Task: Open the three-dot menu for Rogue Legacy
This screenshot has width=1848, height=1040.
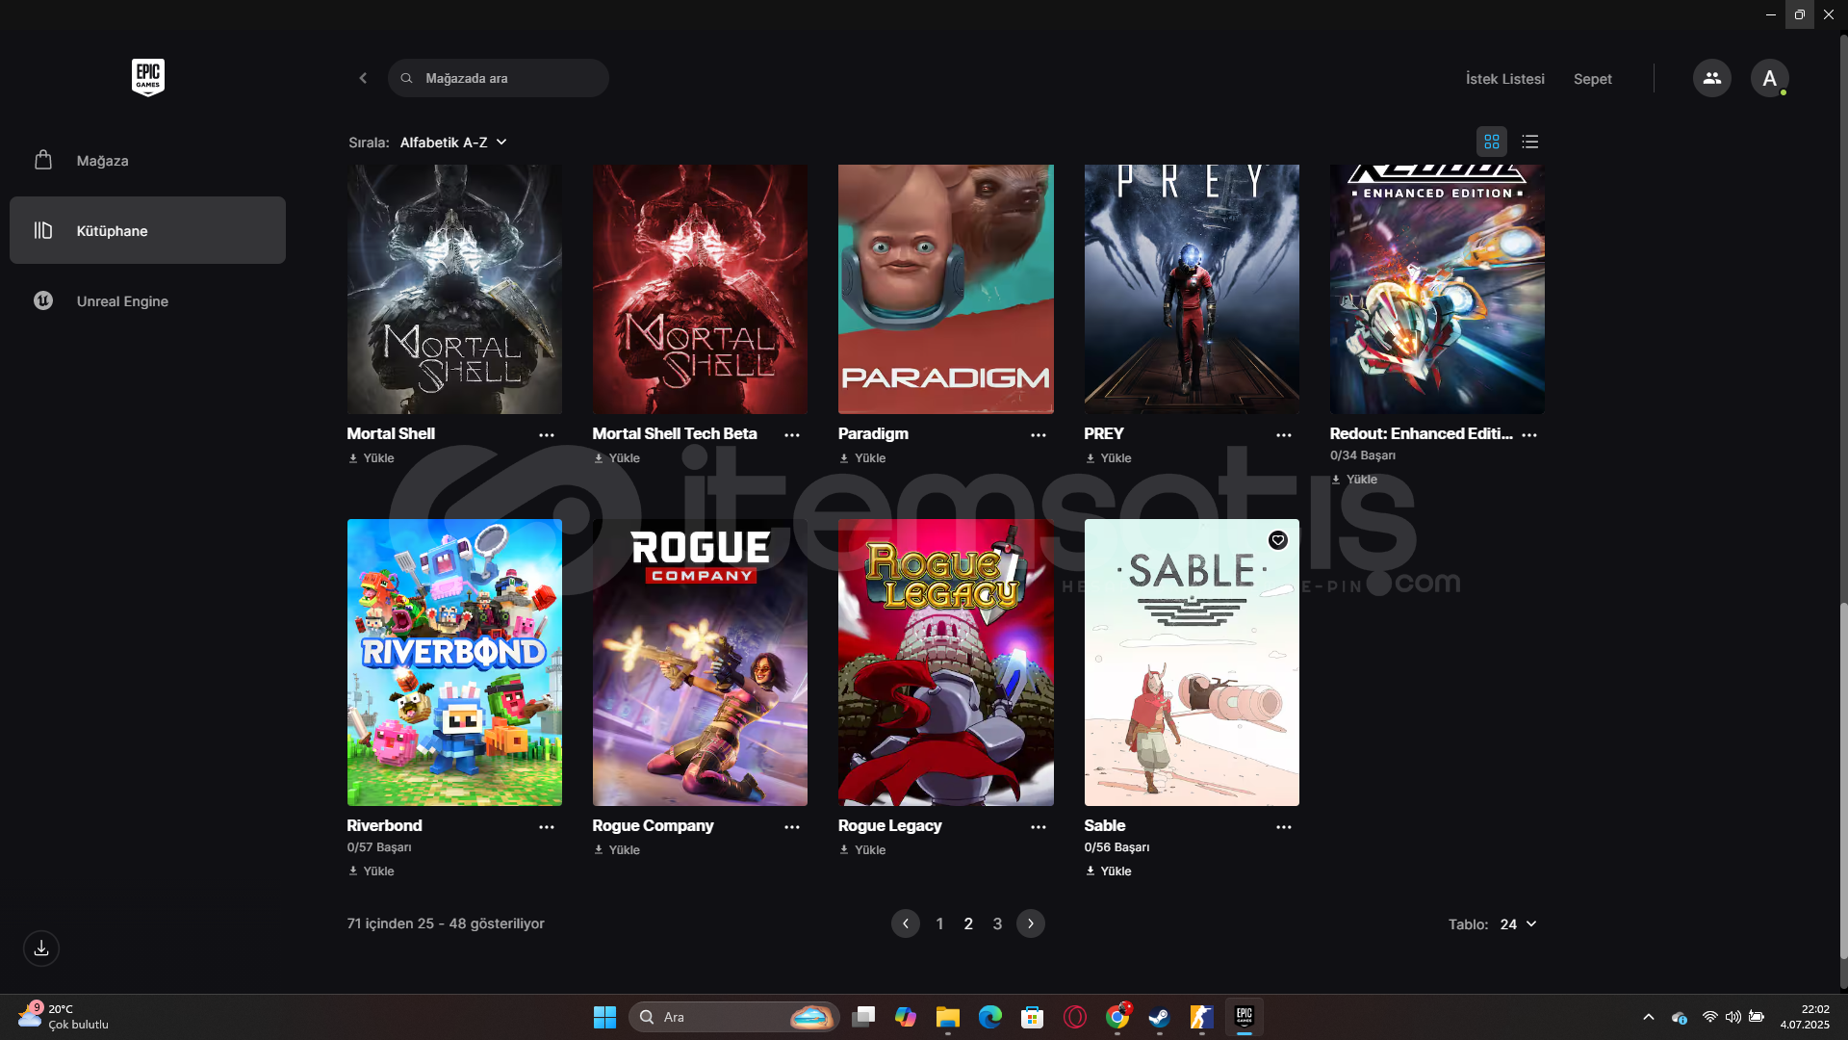Action: pyautogui.click(x=1039, y=827)
